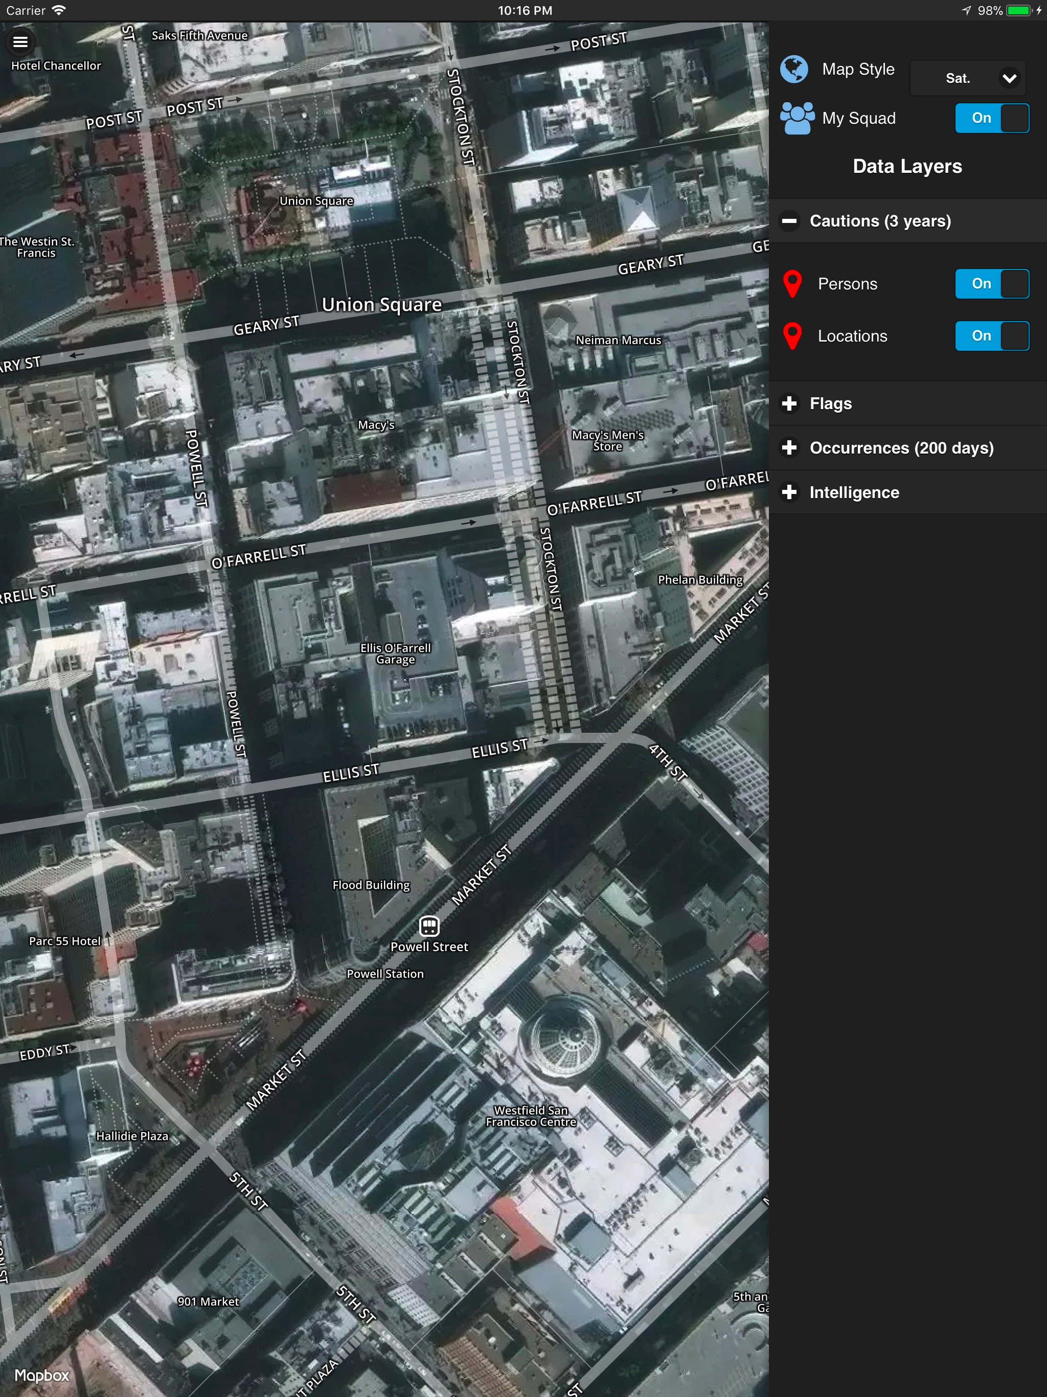Click the Map Style label
This screenshot has width=1047, height=1397.
(x=858, y=70)
